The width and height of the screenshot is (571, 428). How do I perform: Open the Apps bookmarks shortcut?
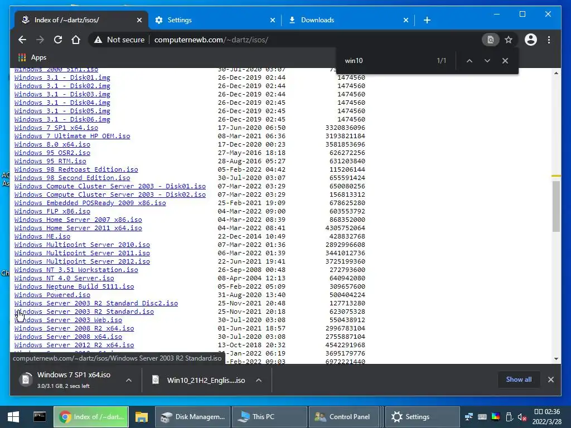pos(32,57)
